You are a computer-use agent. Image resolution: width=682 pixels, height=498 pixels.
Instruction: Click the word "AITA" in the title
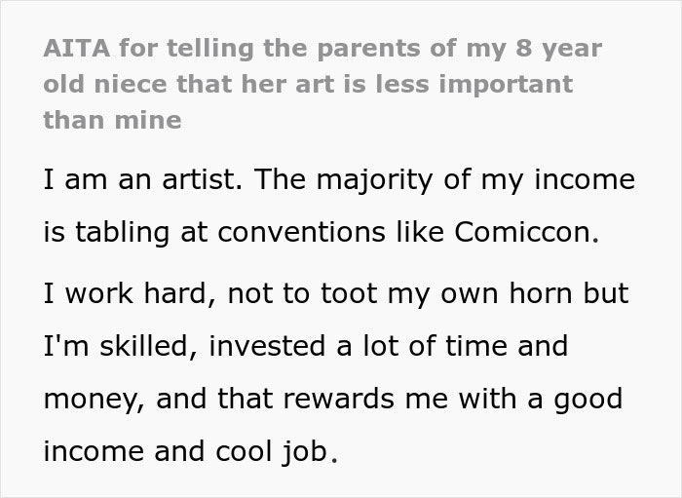[x=77, y=48]
